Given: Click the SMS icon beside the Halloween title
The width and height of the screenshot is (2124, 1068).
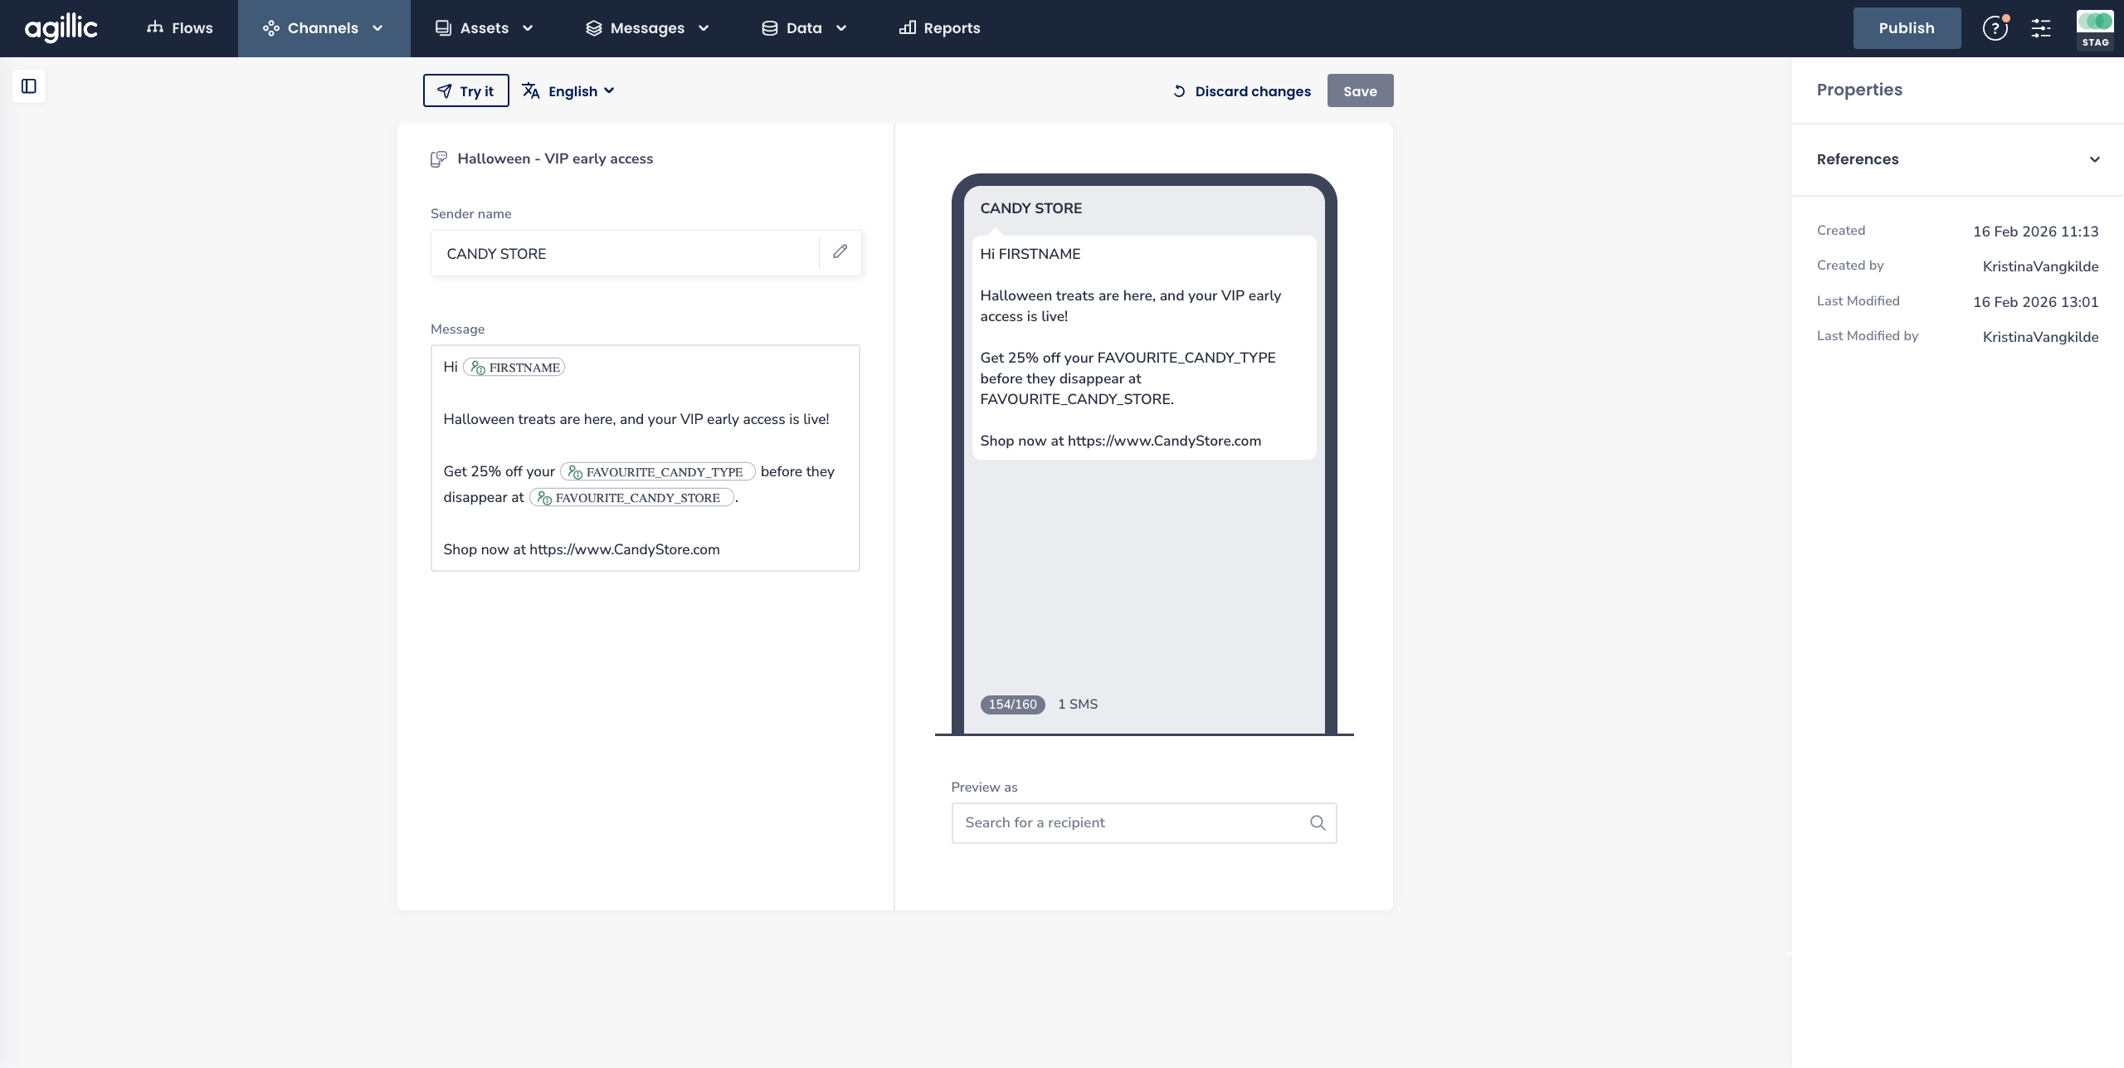Looking at the screenshot, I should pos(439,158).
